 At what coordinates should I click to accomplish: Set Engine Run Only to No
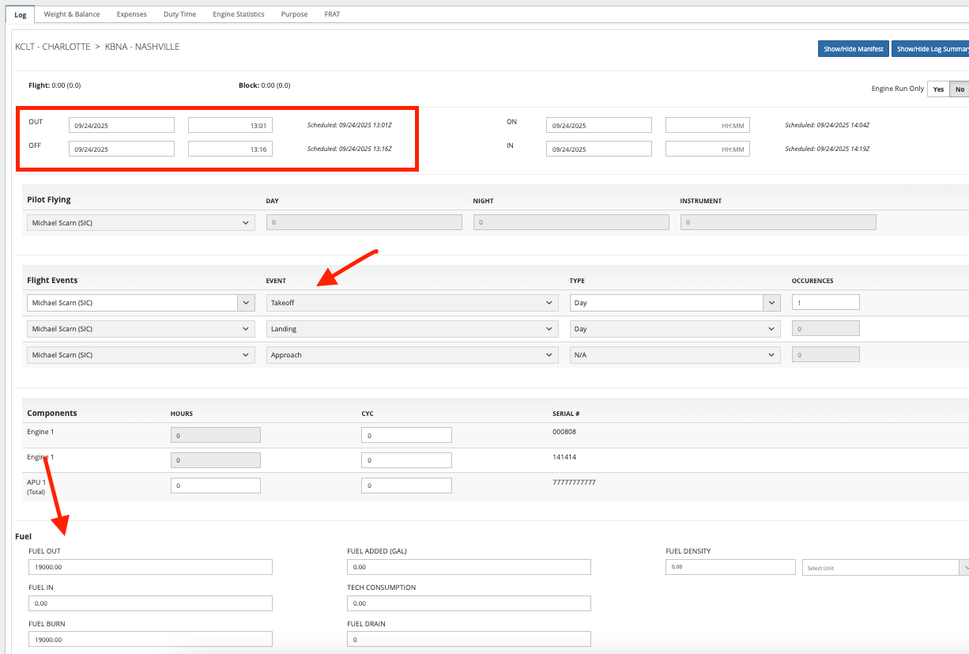(x=960, y=89)
